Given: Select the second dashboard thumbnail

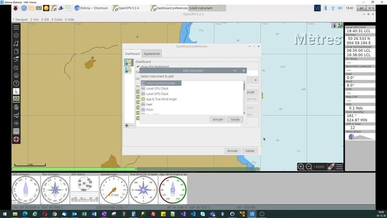Looking at the screenshot, I should 128,70.
